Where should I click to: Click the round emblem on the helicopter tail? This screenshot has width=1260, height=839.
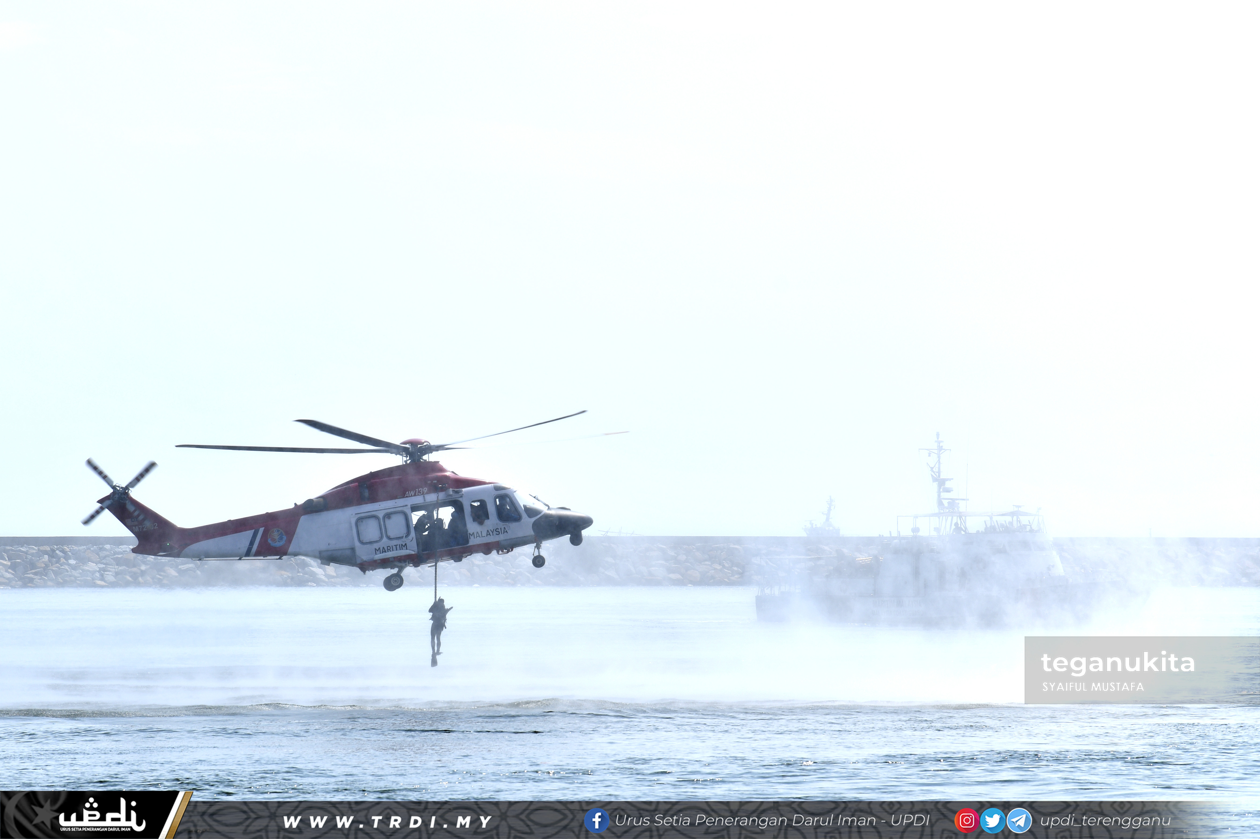[276, 537]
